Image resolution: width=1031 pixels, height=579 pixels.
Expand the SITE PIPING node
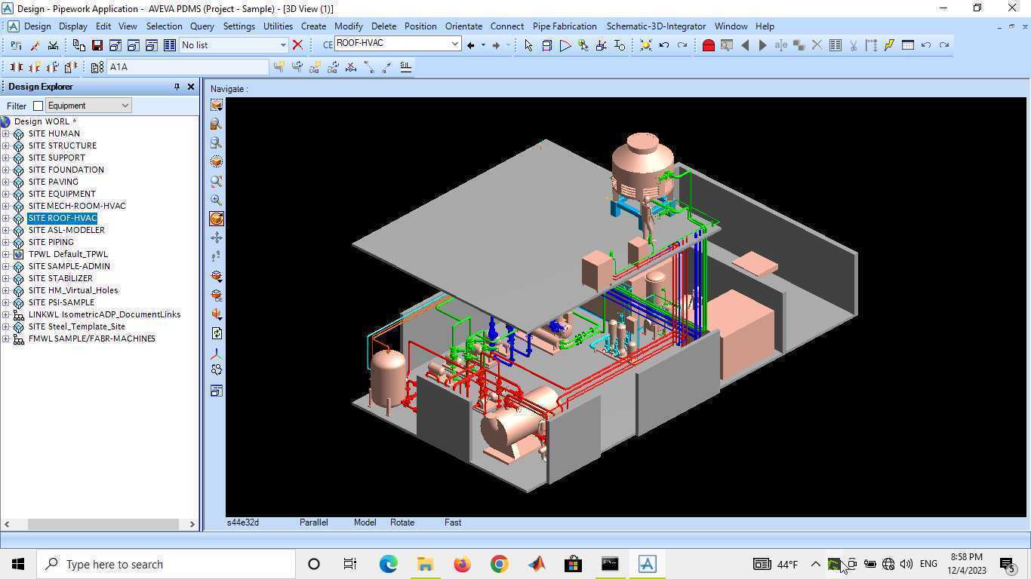coord(6,242)
